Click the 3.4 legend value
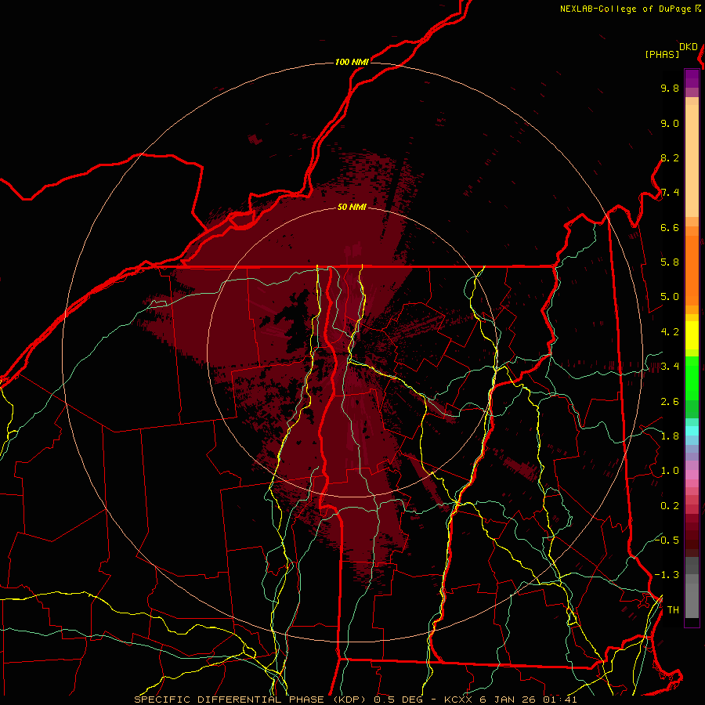The height and width of the screenshot is (705, 705). point(670,367)
